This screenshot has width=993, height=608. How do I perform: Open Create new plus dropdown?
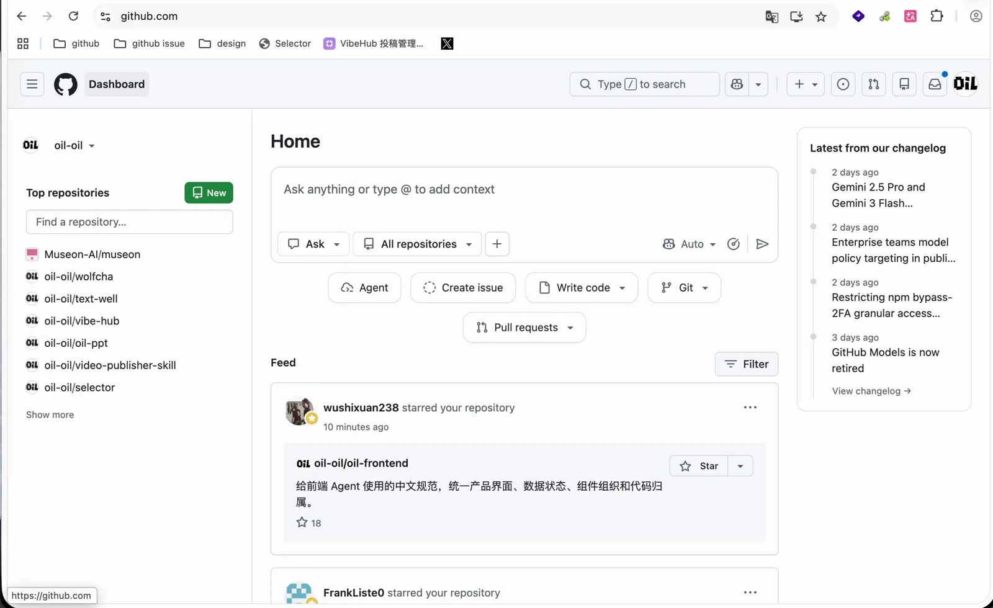[806, 84]
